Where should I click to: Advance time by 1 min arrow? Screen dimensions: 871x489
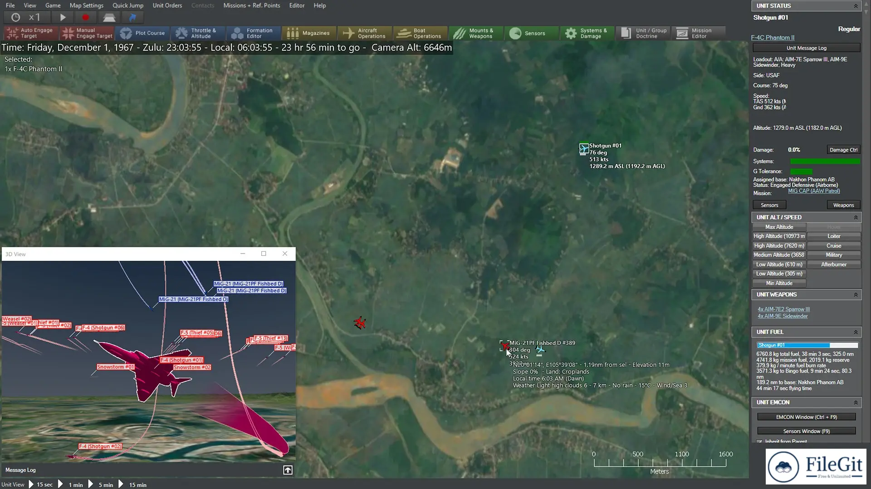point(60,484)
